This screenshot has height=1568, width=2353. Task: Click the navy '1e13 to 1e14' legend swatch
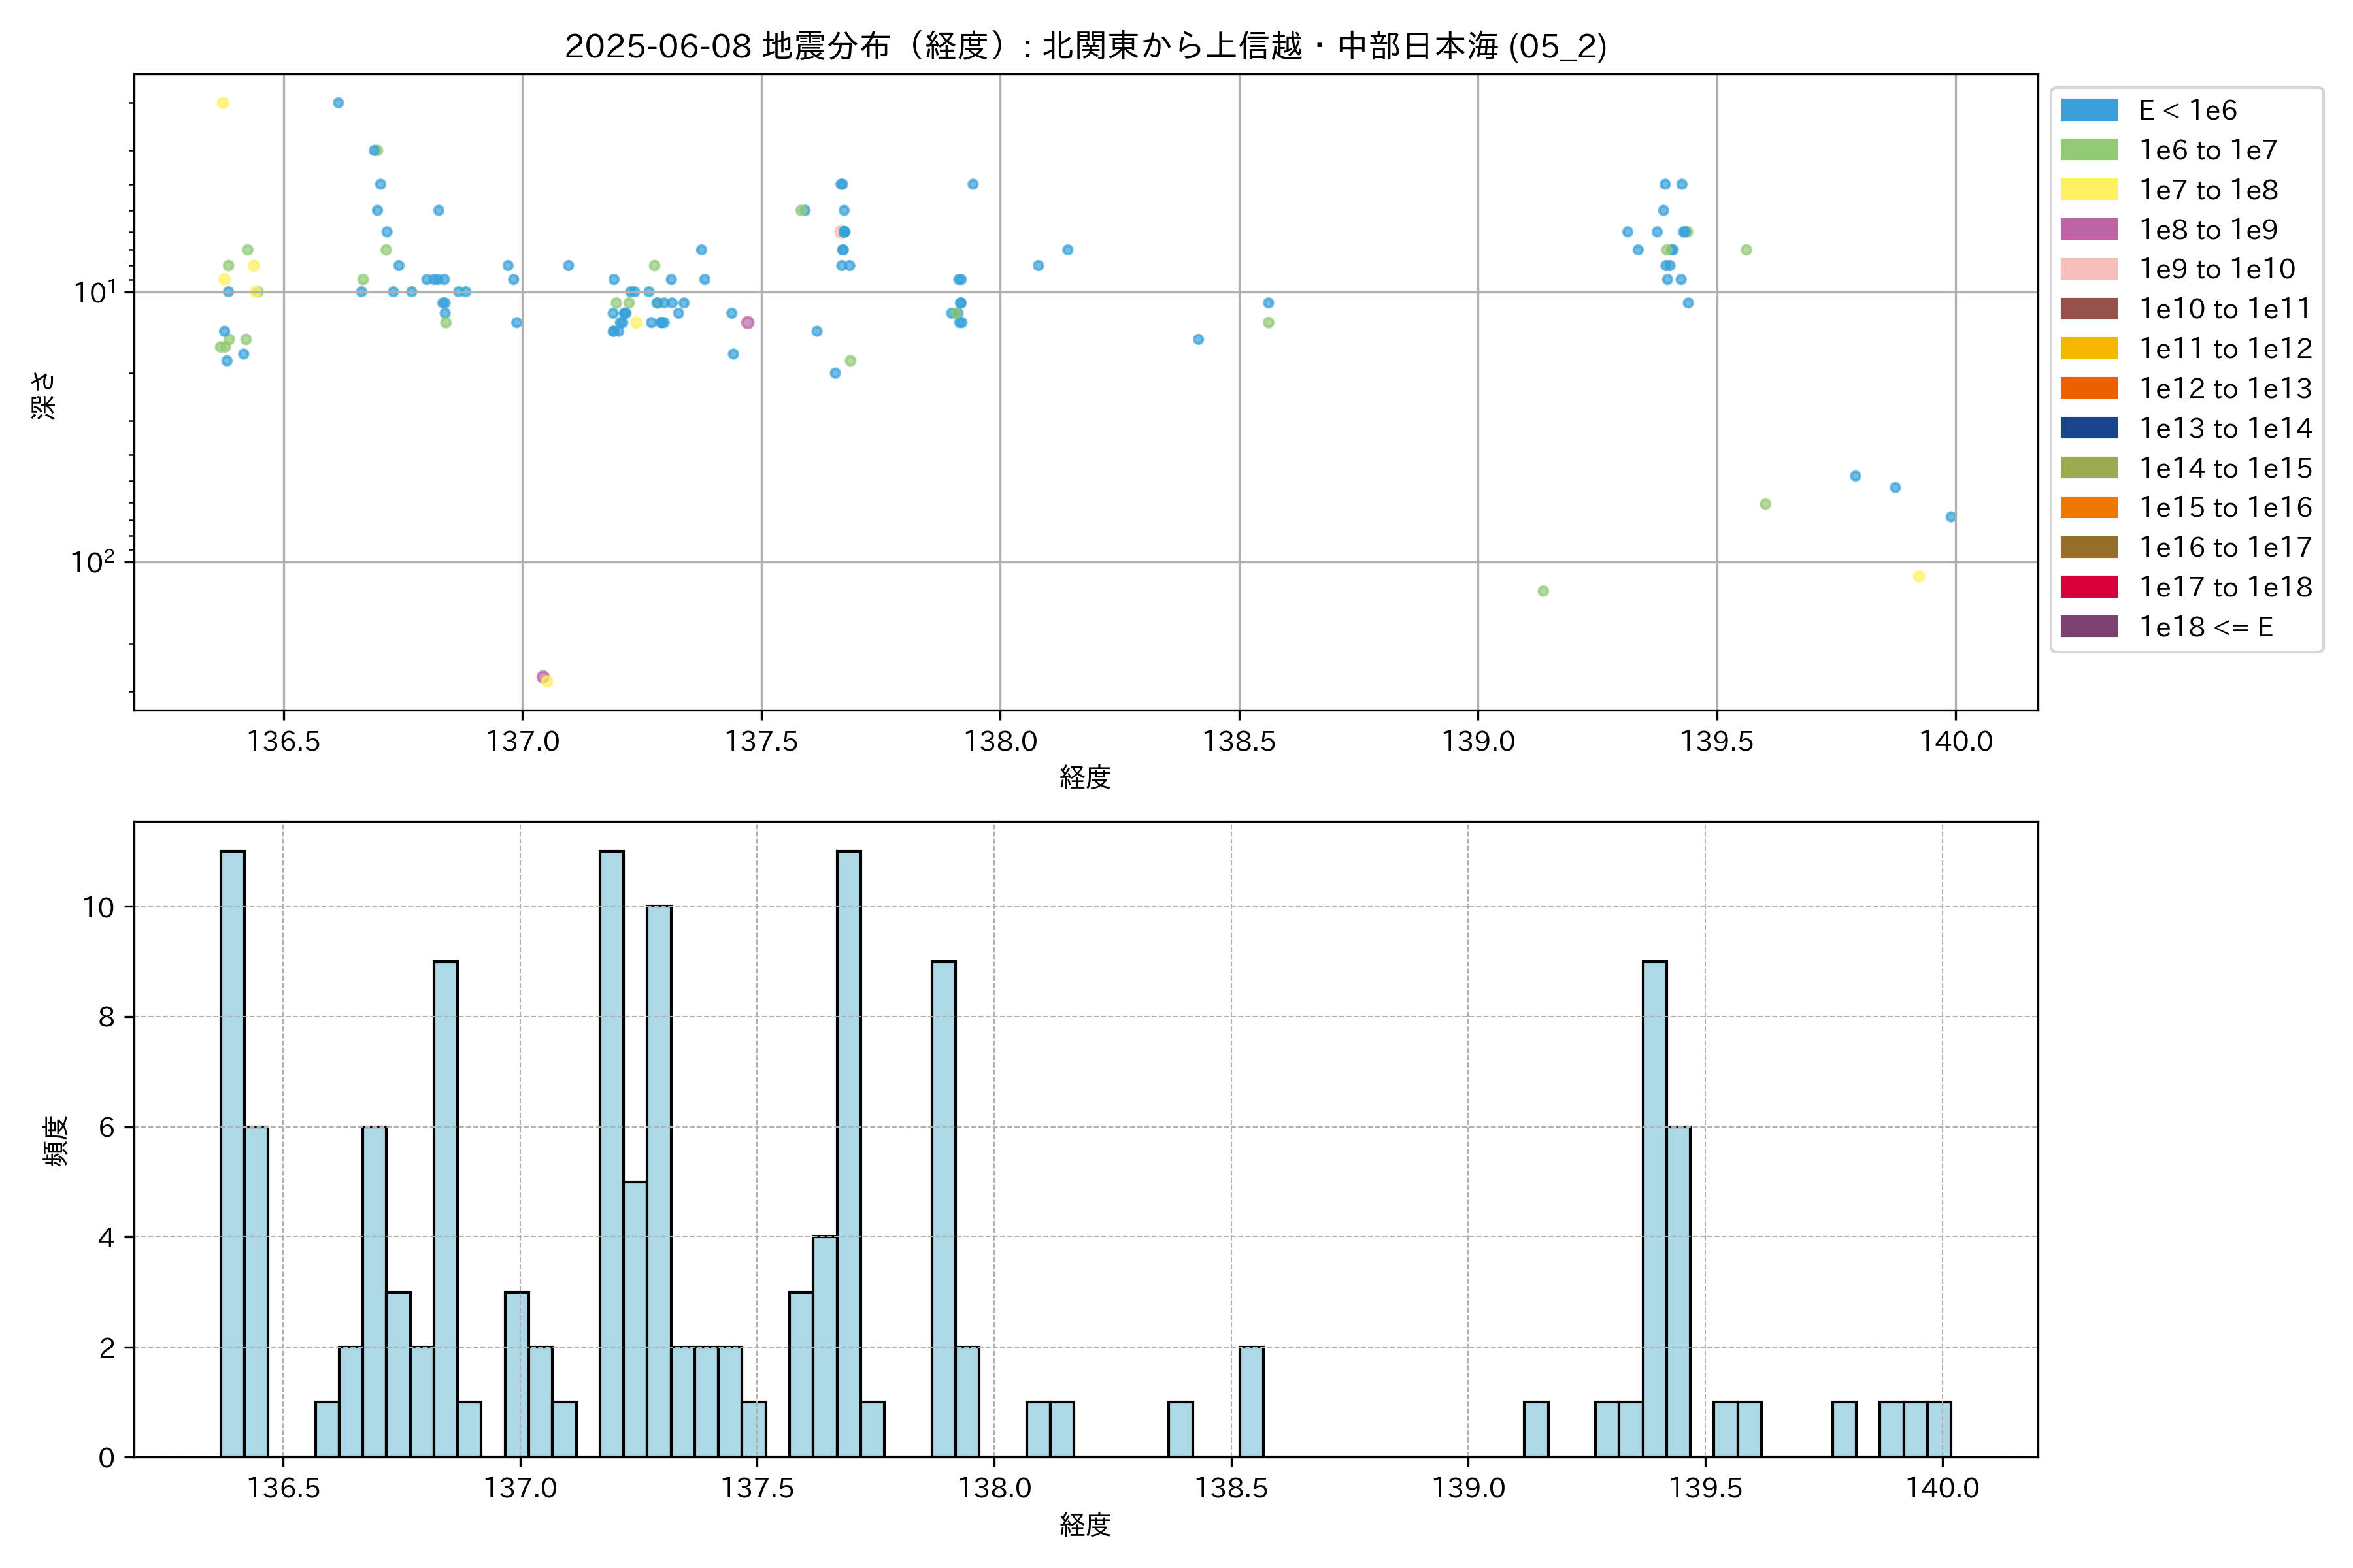(x=2088, y=428)
